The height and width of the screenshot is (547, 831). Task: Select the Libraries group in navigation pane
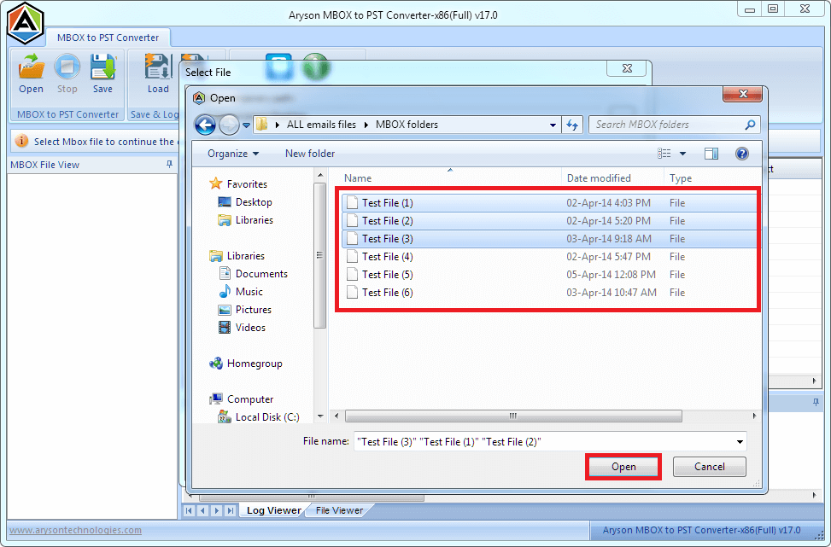click(246, 256)
